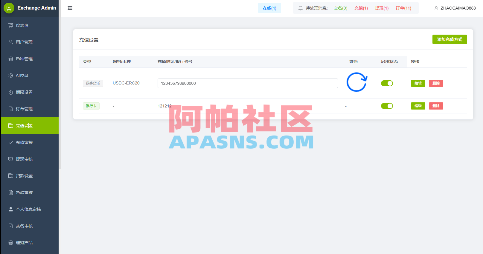Click the notification bell icon
This screenshot has width=483, height=254.
tap(301, 8)
